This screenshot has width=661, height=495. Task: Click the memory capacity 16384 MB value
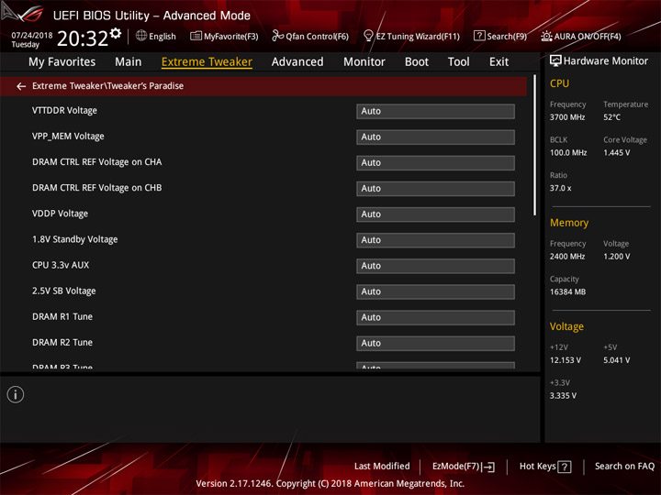567,292
